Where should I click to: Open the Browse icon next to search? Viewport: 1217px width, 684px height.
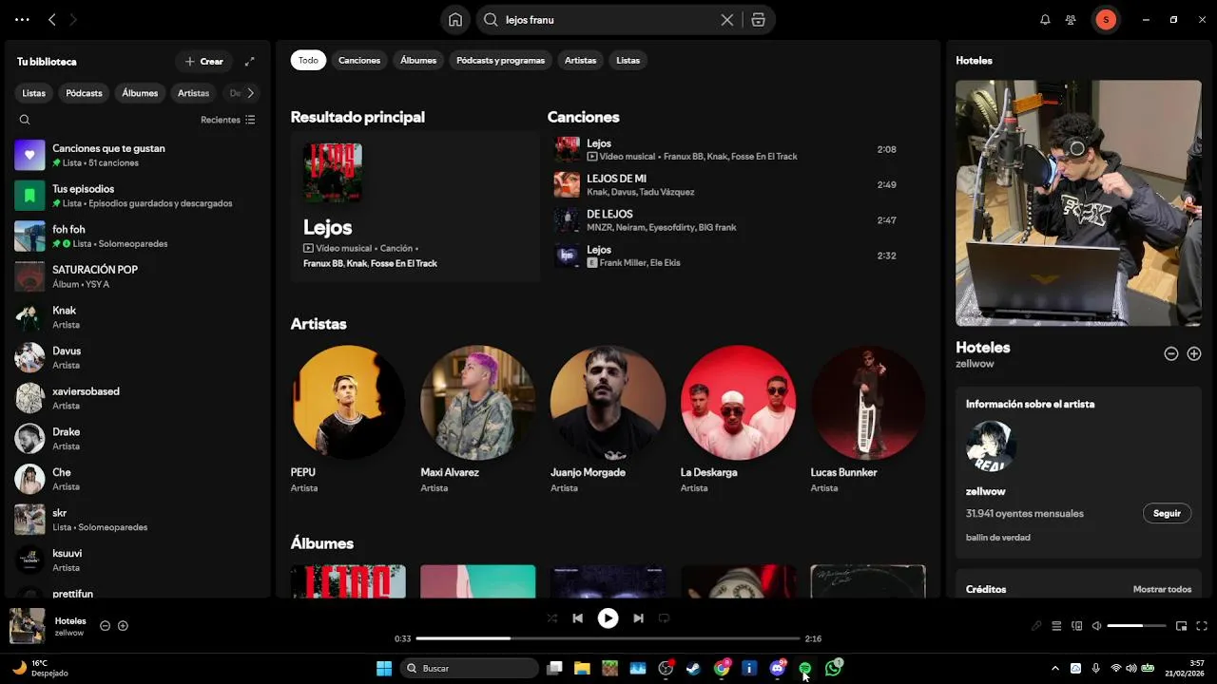click(x=758, y=20)
